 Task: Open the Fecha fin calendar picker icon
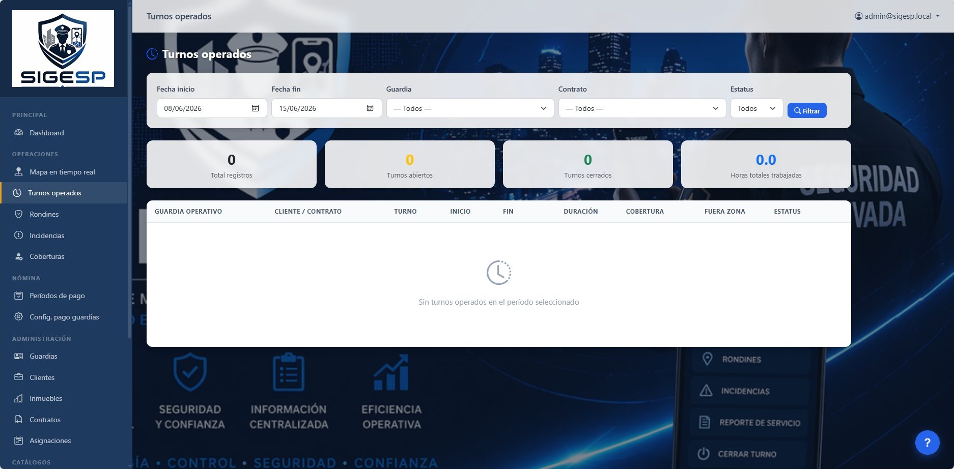coord(370,108)
